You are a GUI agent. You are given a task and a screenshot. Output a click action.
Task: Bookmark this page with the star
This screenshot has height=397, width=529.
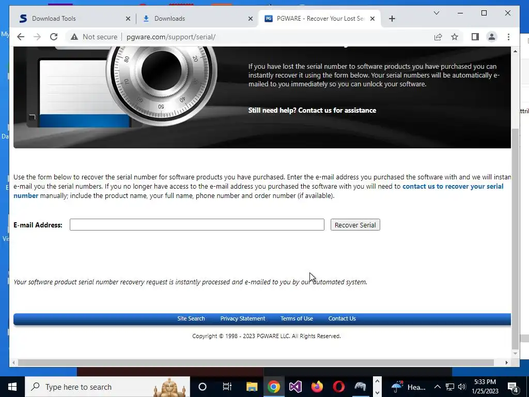(x=455, y=37)
